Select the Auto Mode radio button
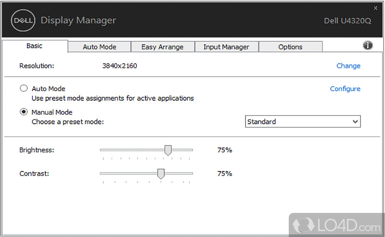 [x=24, y=89]
